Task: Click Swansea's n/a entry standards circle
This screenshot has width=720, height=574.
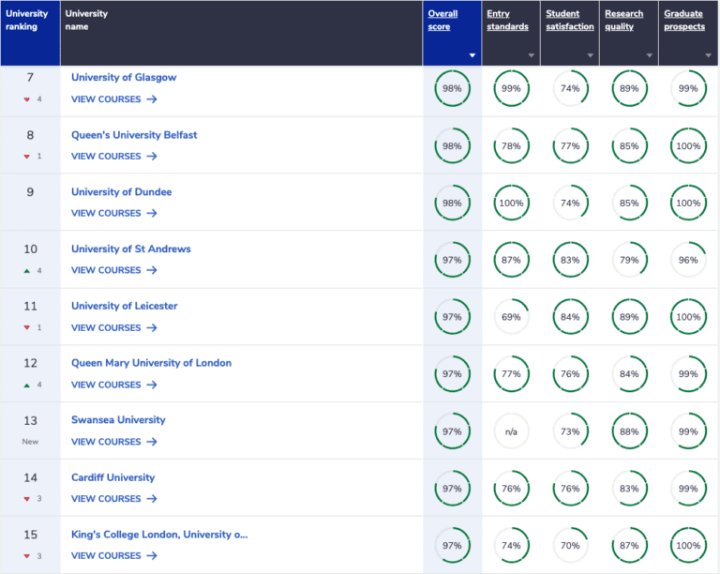Action: 511,431
